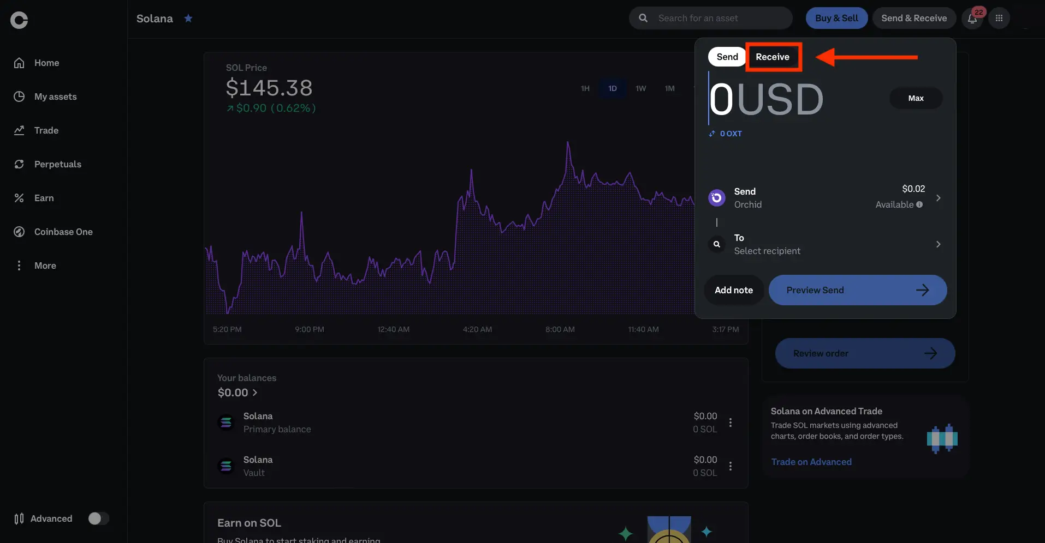This screenshot has height=543, width=1045.
Task: Open Earn in the sidebar
Action: click(34, 198)
